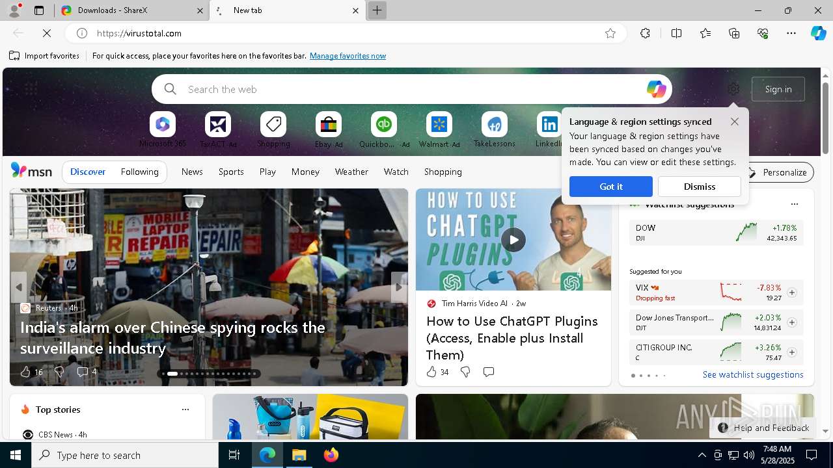Like the India's alarm article
The height and width of the screenshot is (468, 833).
[x=25, y=372]
